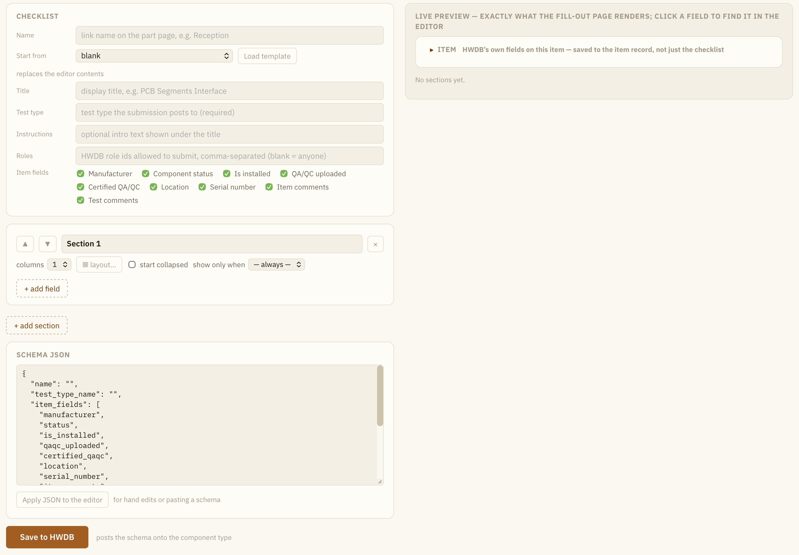
Task: Uncheck the Serial number field
Action: pyautogui.click(x=202, y=187)
